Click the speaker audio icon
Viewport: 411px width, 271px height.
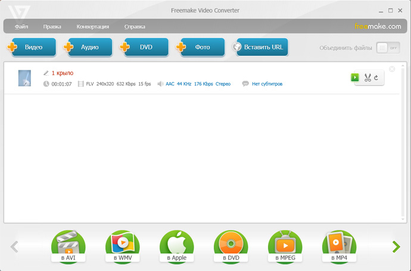pos(160,84)
